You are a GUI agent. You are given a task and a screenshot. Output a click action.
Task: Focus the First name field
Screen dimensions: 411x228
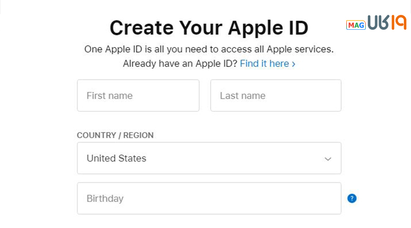[138, 96]
